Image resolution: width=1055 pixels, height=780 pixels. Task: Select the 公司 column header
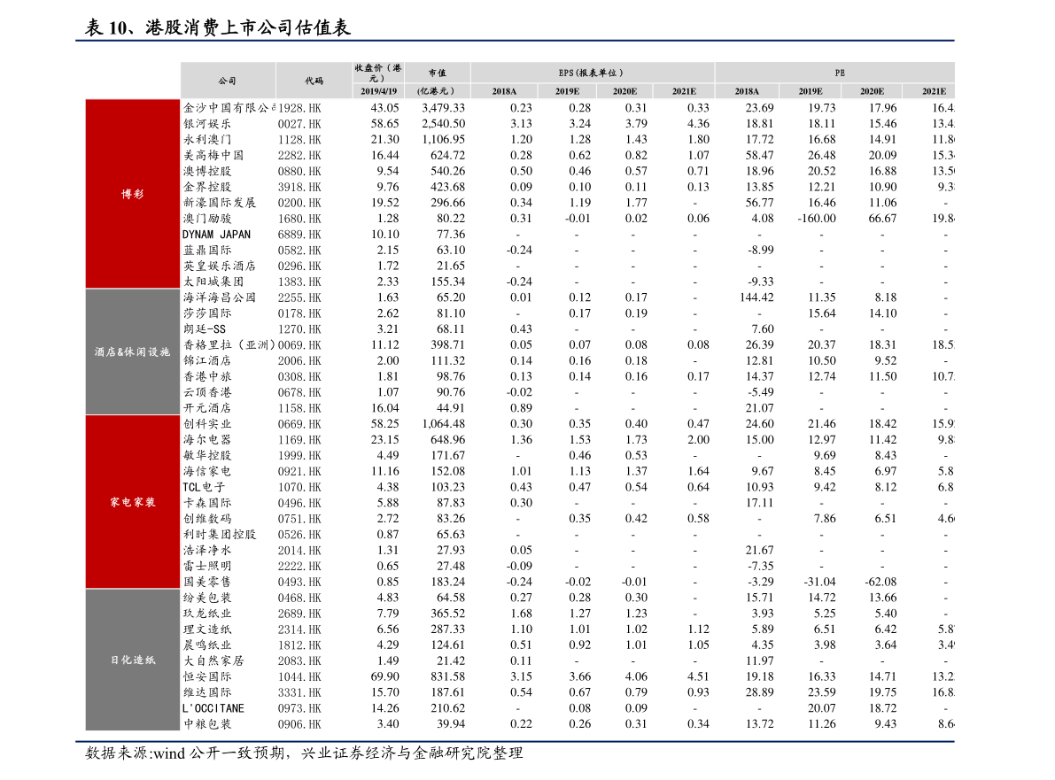pyautogui.click(x=228, y=79)
